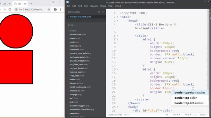Open the HTML language mode dropdown in status bar
The width and height of the screenshot is (211, 118).
[188, 115]
